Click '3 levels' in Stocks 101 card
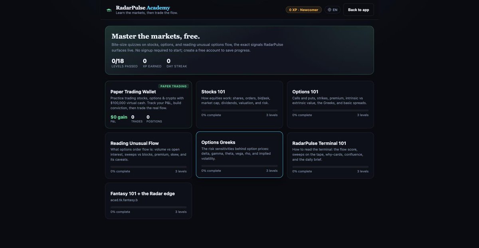This screenshot has width=479, height=248. (272, 115)
